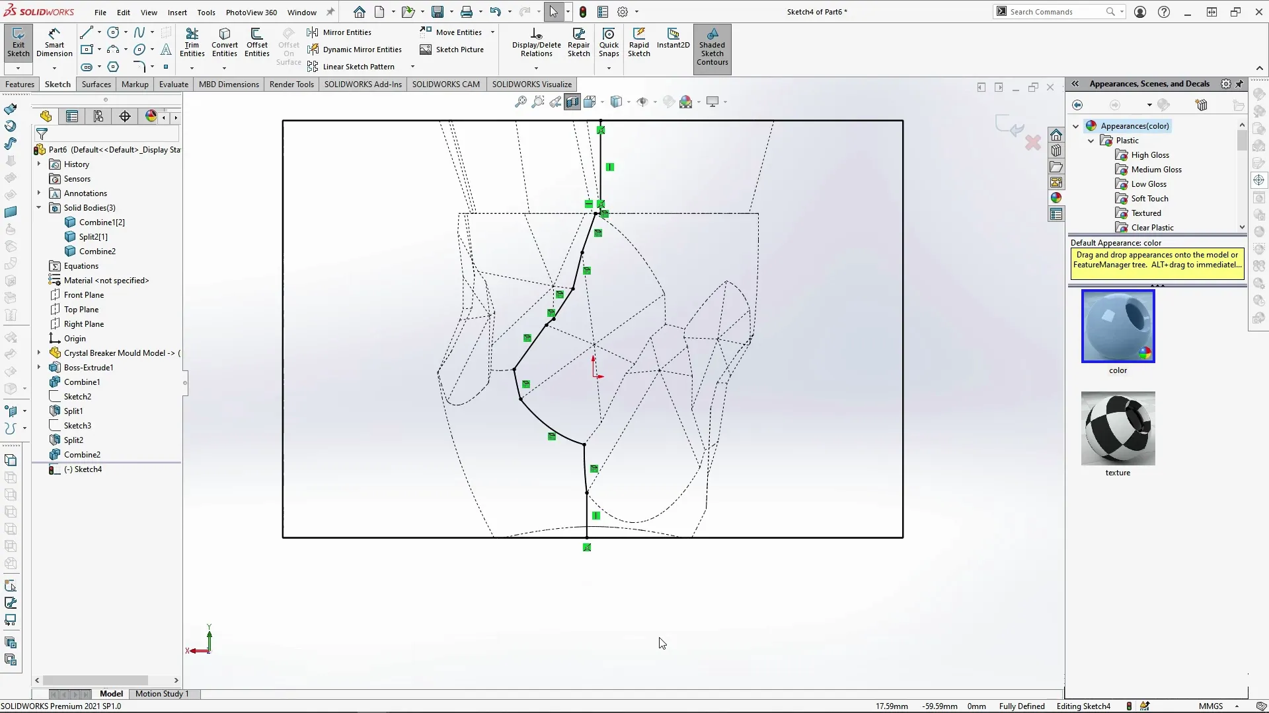This screenshot has width=1269, height=713.
Task: Select the Motion Study 1 tab
Action: (x=162, y=694)
